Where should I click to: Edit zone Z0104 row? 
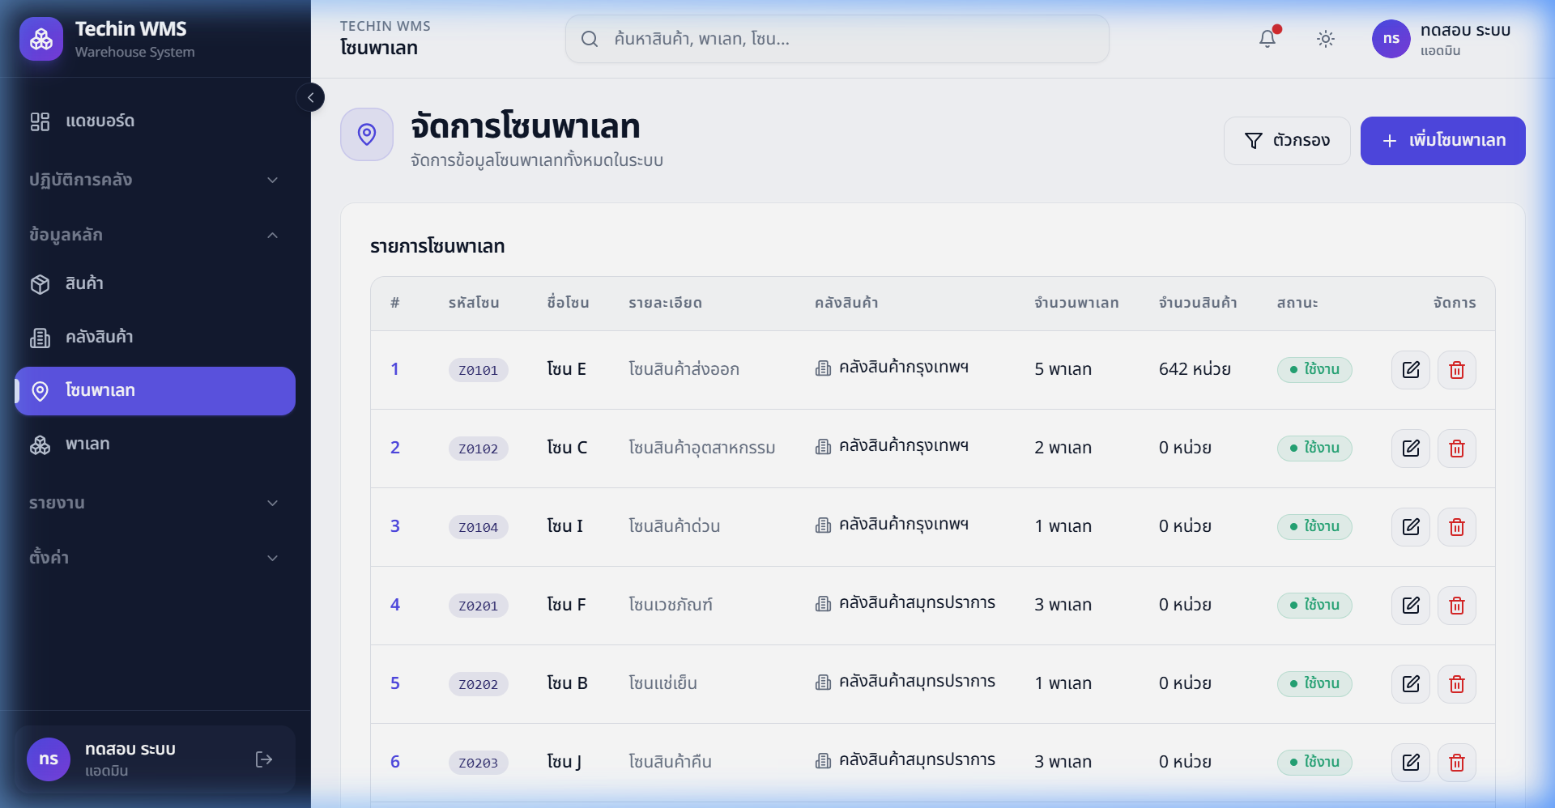1411,527
